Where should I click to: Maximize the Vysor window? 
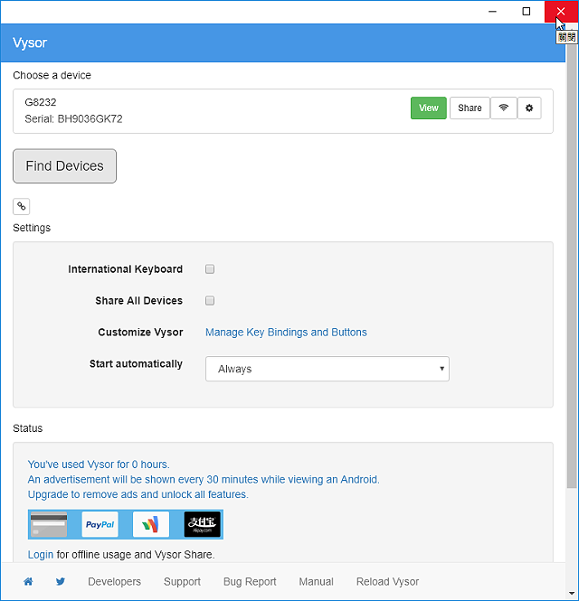[527, 12]
